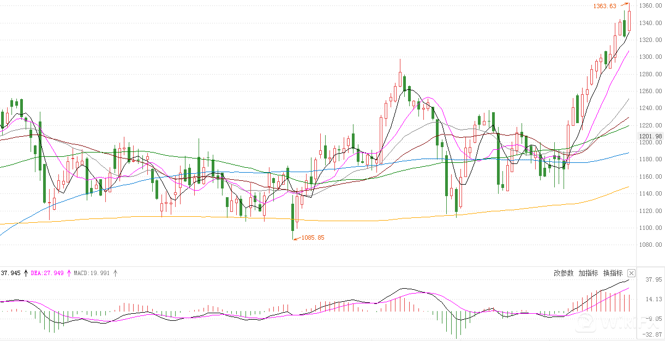Click the 1100.00 label on the price axis
This screenshot has width=665, height=341.
650,228
